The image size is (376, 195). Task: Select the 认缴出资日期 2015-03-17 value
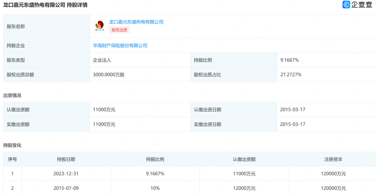point(292,110)
